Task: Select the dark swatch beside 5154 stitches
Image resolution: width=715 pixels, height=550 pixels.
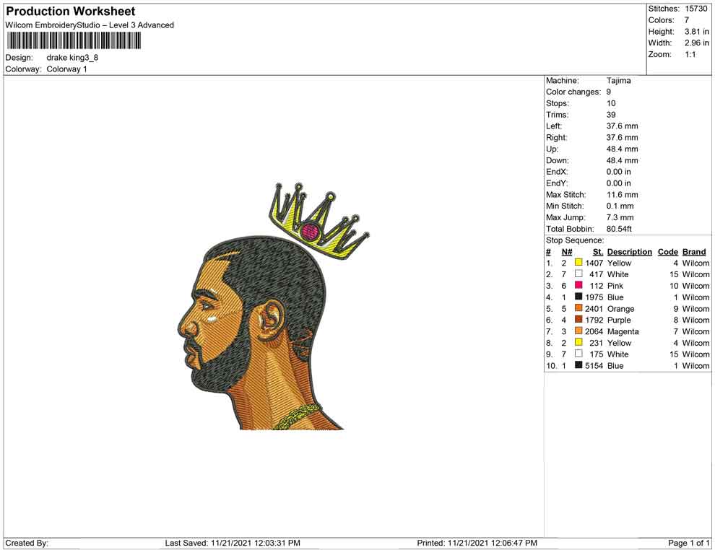Action: [x=578, y=365]
